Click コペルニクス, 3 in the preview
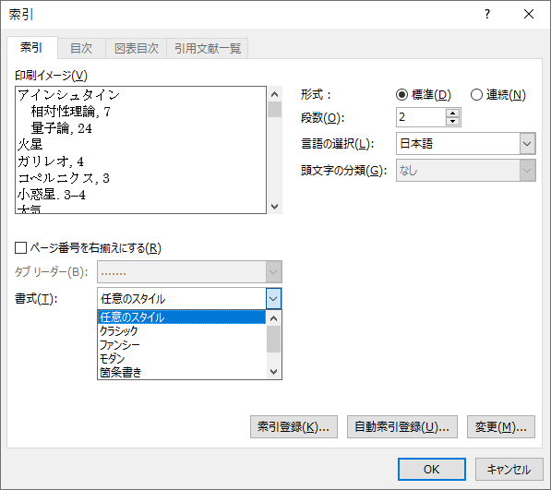The width and height of the screenshot is (551, 490). point(64,178)
